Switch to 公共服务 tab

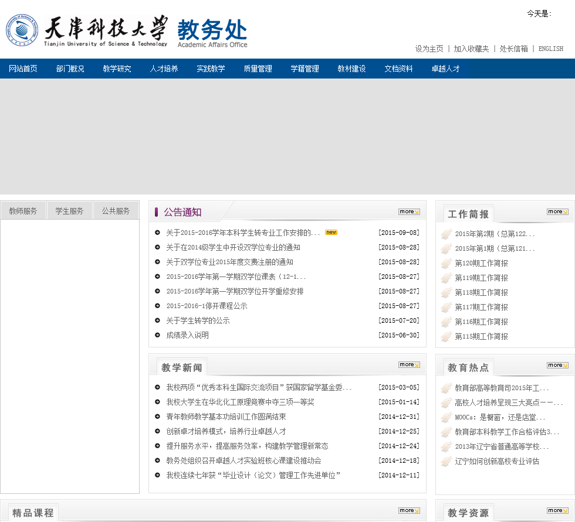116,210
